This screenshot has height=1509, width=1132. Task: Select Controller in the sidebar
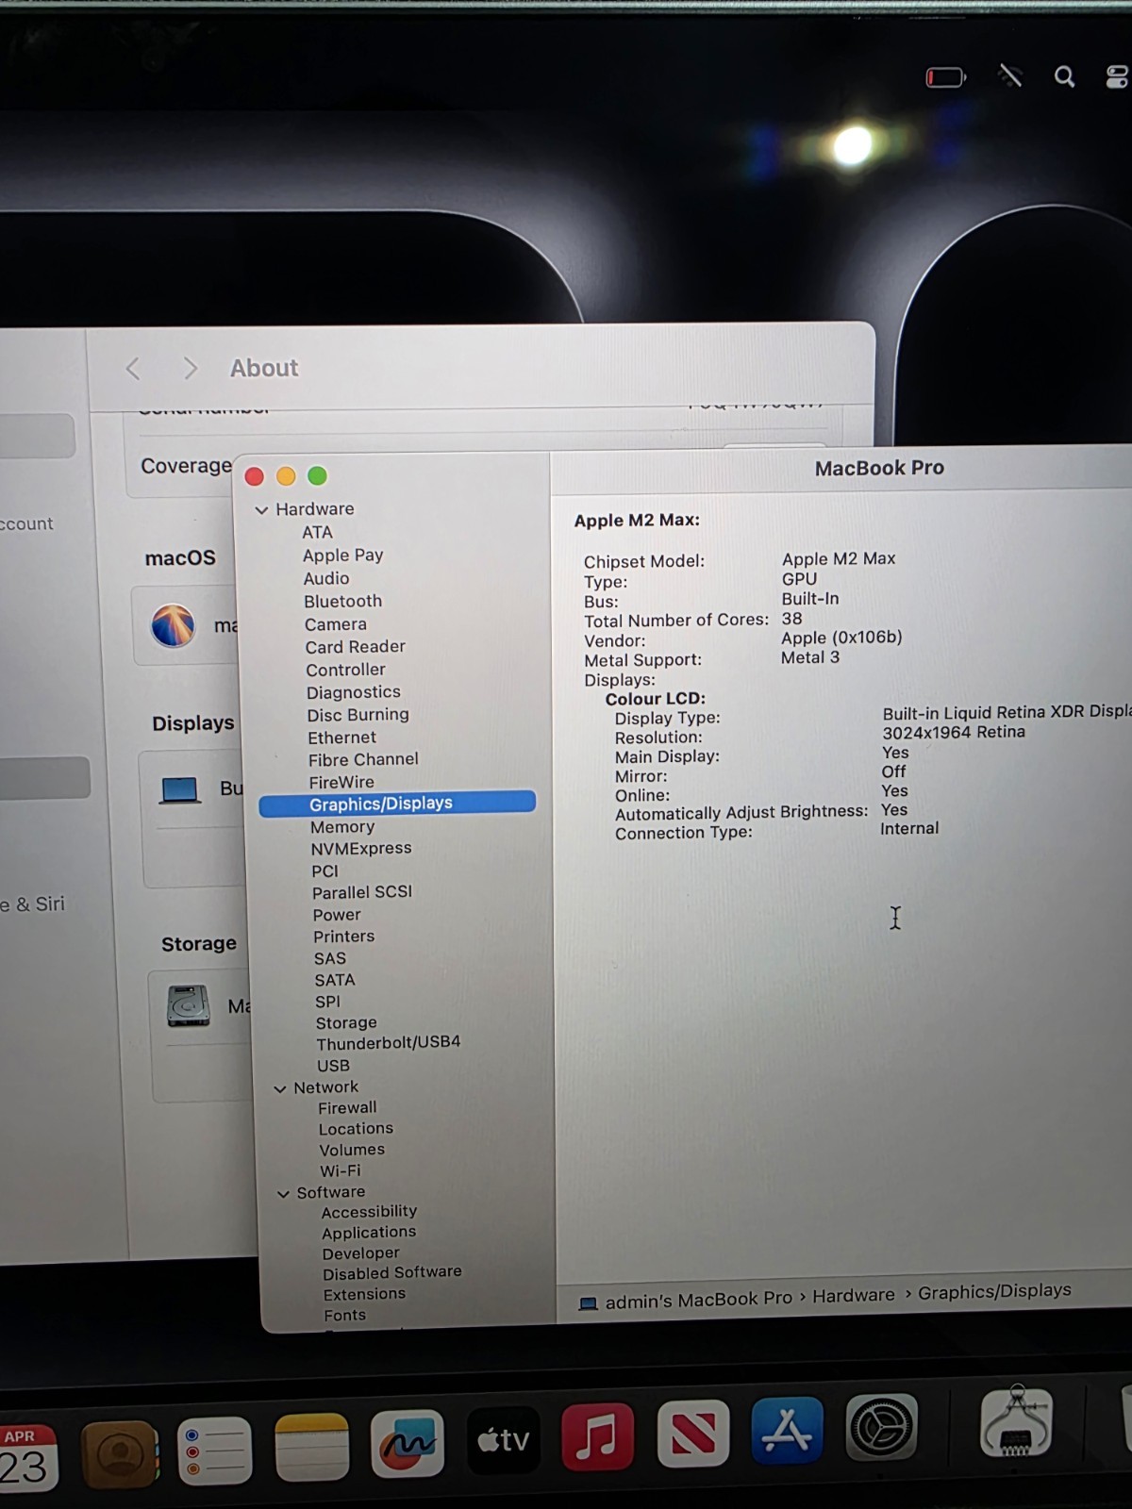[x=345, y=670]
